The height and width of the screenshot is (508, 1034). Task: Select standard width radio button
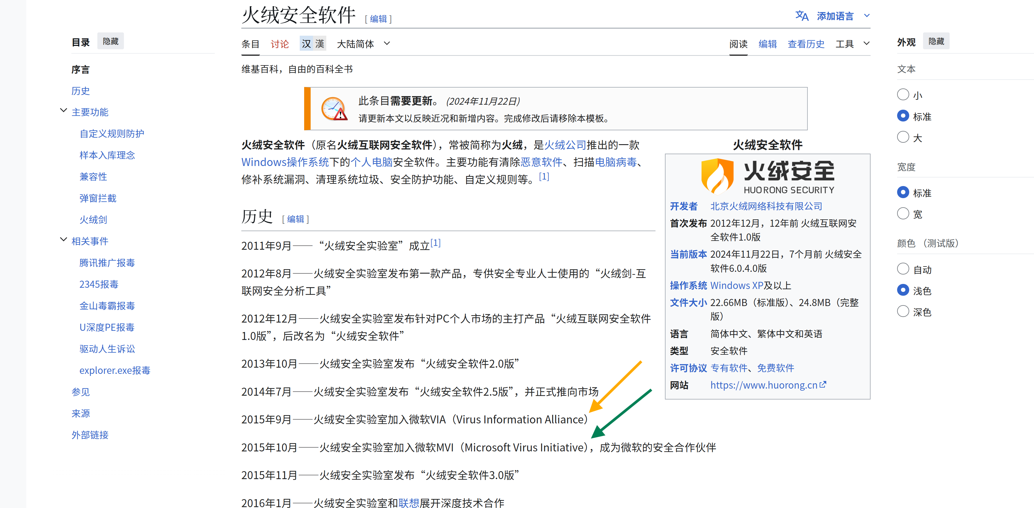coord(903,192)
